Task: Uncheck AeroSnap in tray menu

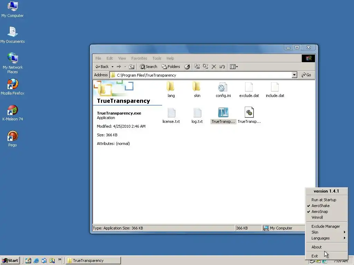Action: tap(326, 212)
